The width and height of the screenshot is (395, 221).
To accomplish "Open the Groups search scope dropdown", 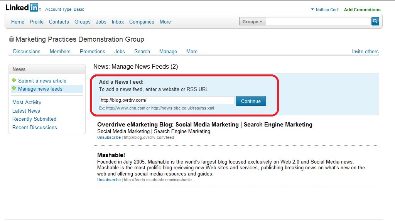I will (x=252, y=22).
